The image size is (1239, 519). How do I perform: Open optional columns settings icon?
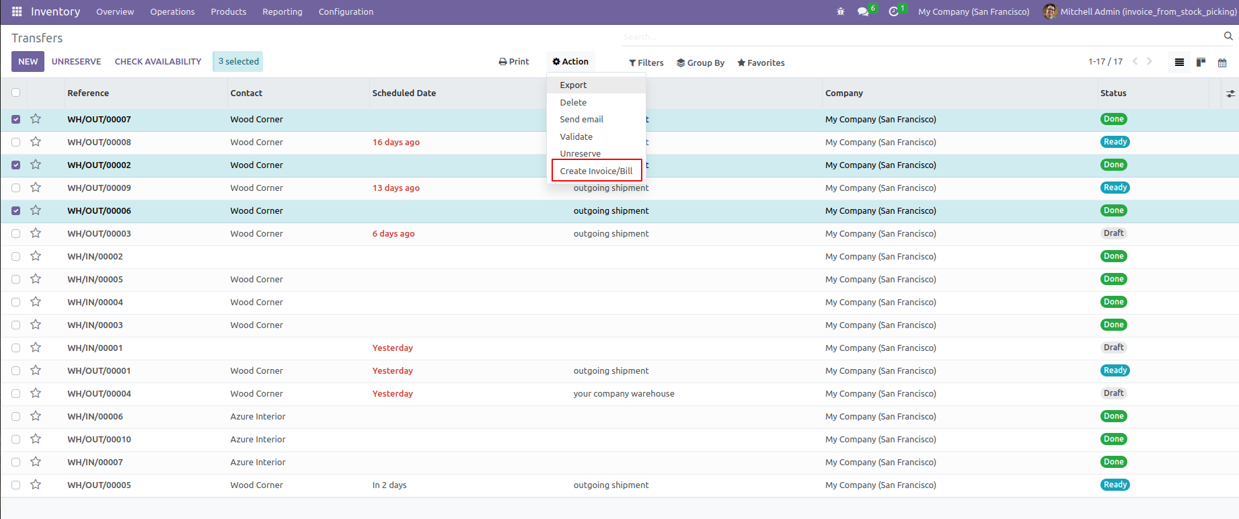coord(1230,93)
